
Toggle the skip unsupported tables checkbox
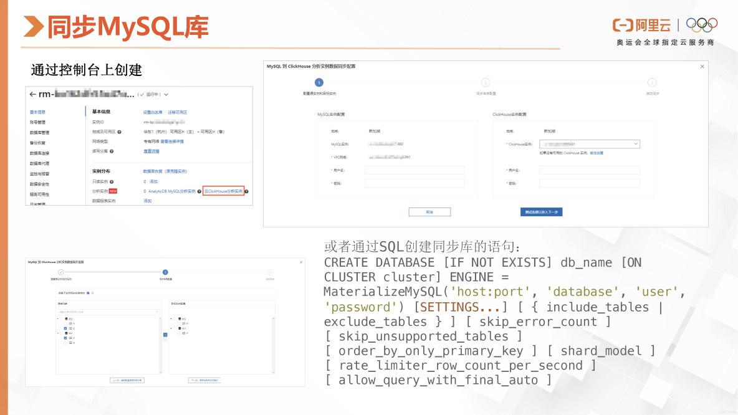[x=88, y=293]
